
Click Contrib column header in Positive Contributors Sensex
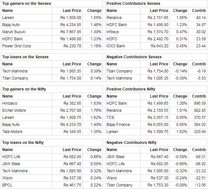coord(199,11)
